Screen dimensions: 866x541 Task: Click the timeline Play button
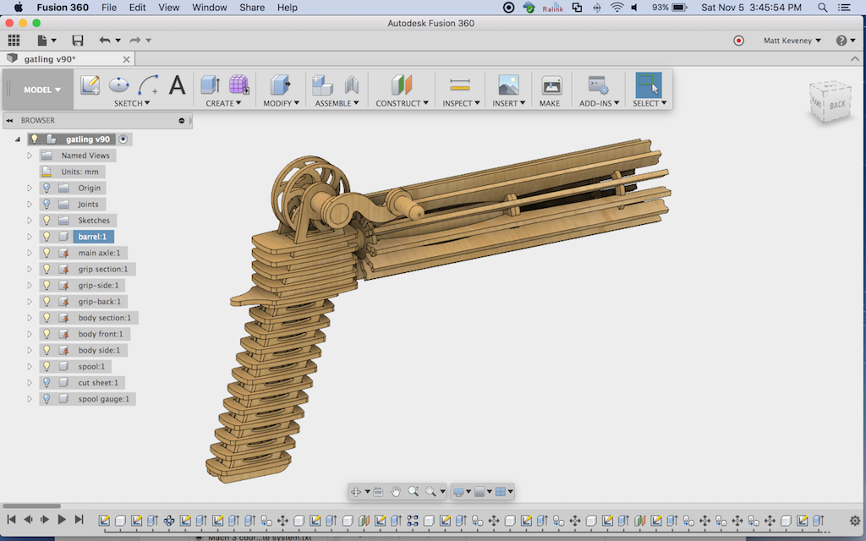62,520
